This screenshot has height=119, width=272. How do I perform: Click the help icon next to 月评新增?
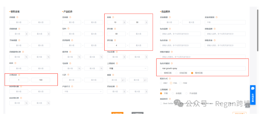point(72,40)
